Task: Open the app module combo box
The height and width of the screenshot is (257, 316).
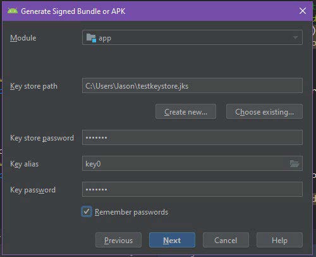Action: [x=192, y=37]
